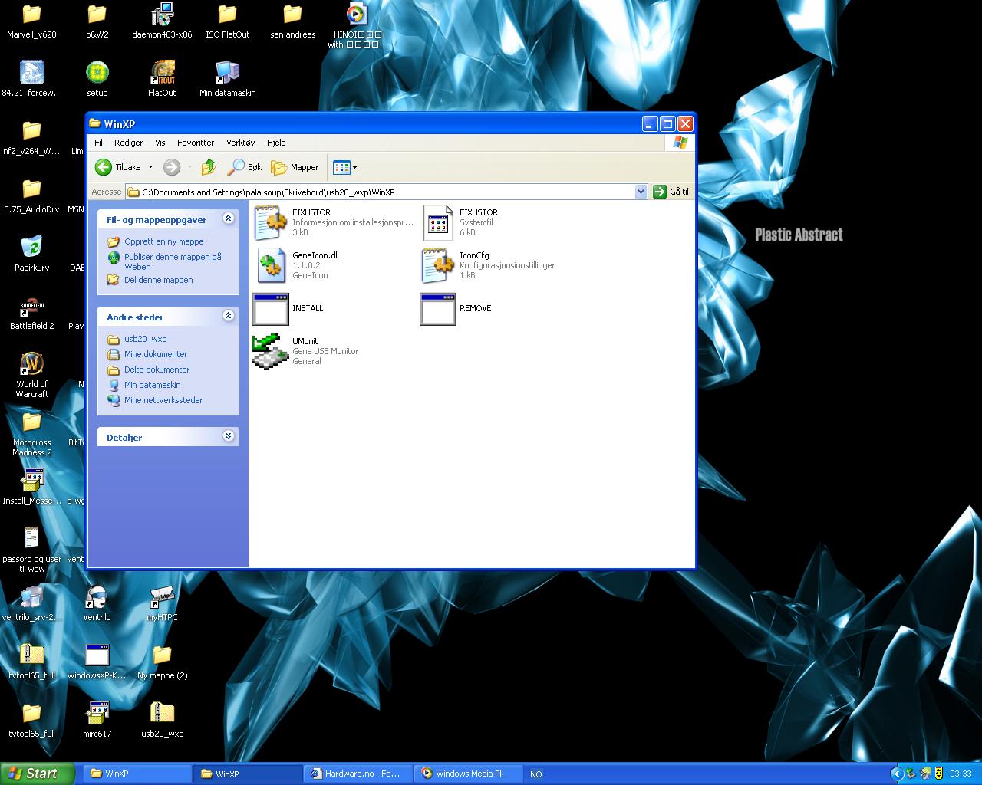Switch to Hardware.no taskbar window

359,774
